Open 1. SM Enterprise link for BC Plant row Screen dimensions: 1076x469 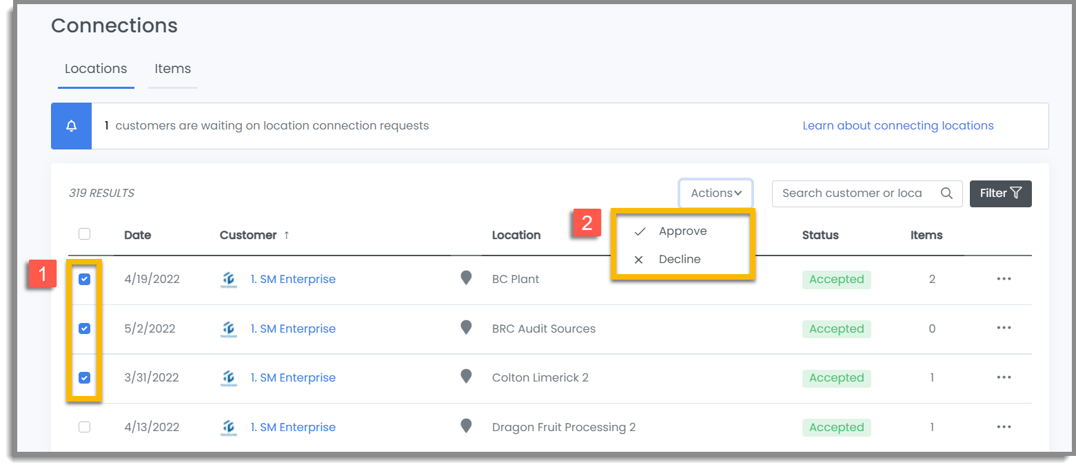(x=293, y=280)
